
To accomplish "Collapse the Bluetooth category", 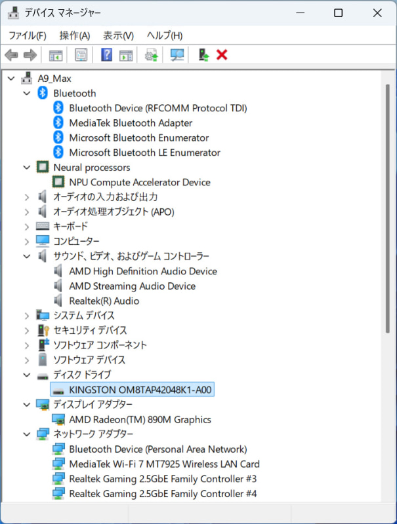I will point(27,93).
